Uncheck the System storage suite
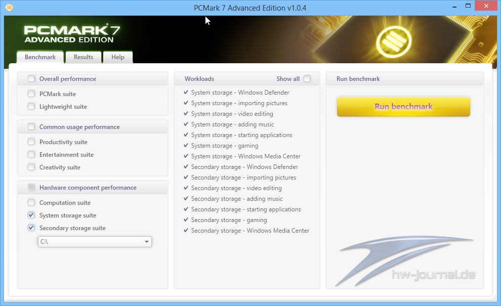The image size is (501, 306). tap(31, 215)
